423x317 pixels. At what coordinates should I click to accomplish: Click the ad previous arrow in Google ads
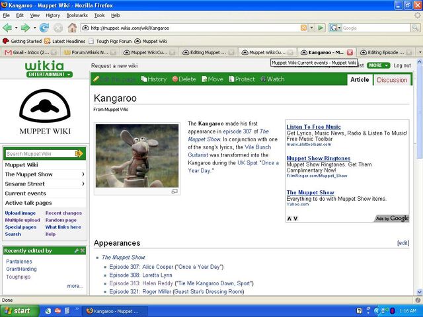coord(289,219)
